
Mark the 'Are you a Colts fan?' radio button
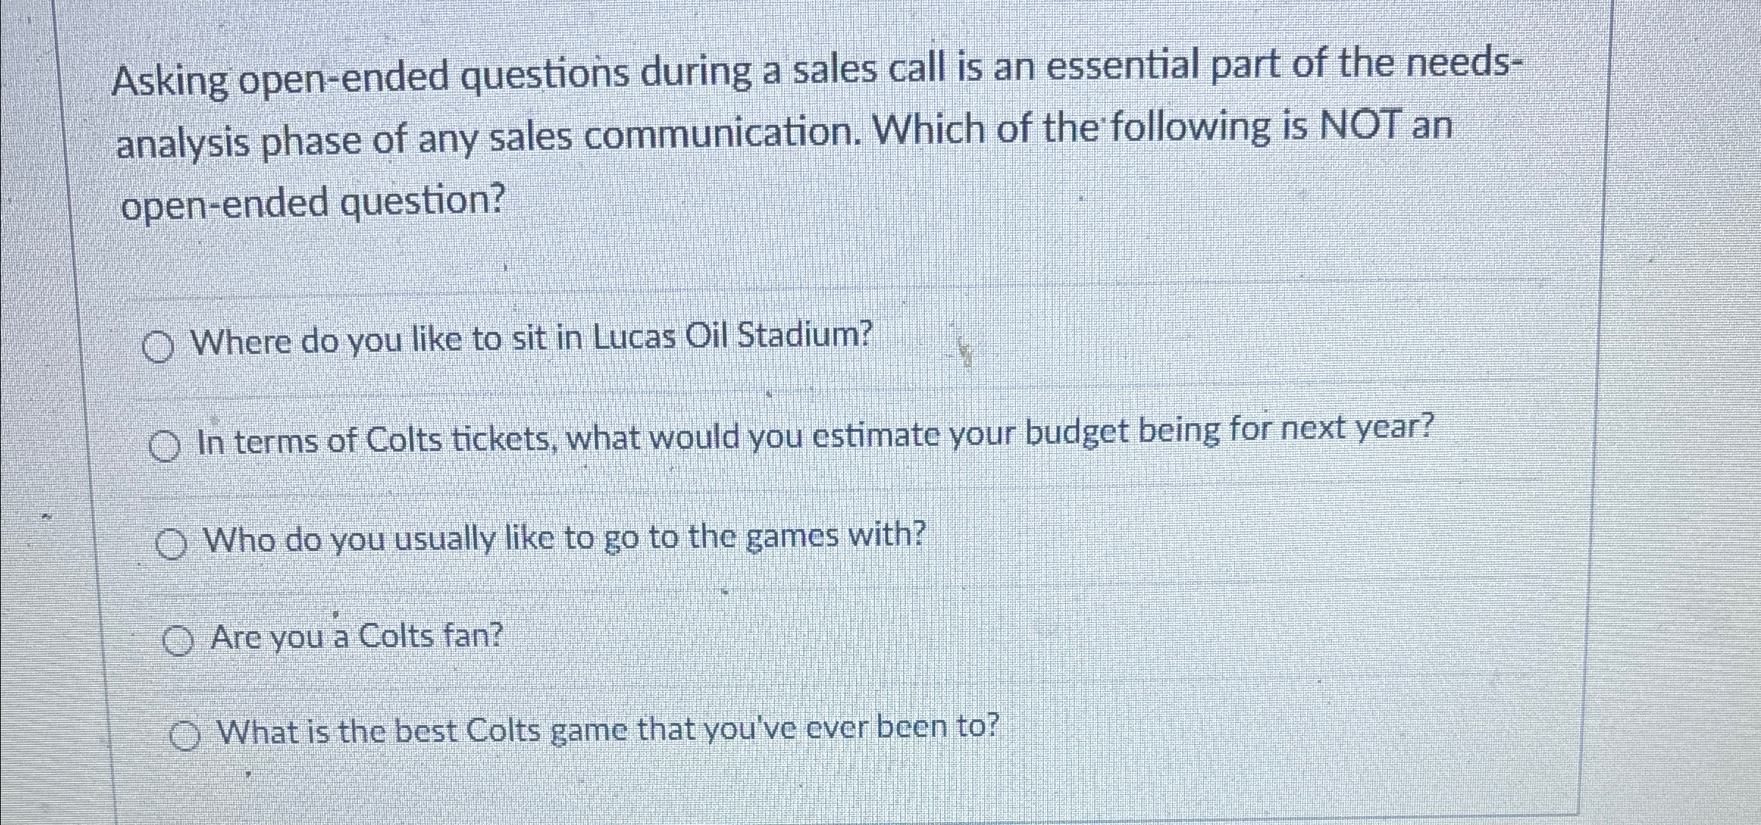[x=178, y=641]
